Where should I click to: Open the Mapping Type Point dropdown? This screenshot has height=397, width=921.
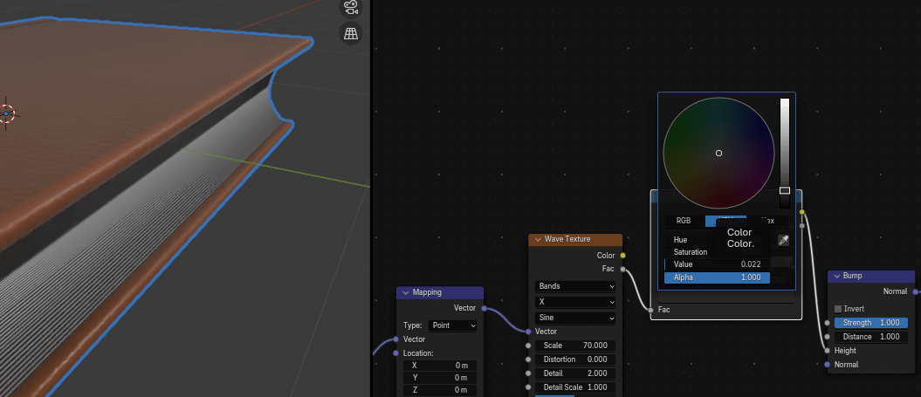455,325
